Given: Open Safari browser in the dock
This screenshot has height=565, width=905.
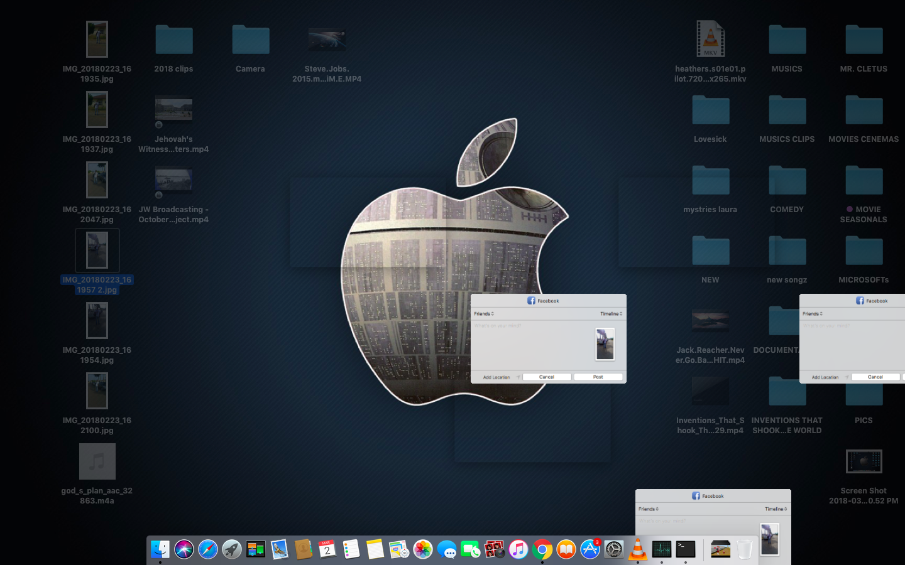Looking at the screenshot, I should pos(208,549).
